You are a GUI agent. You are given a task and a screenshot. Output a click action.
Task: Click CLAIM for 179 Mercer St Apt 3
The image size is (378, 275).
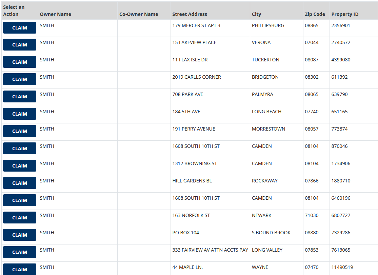(20, 28)
